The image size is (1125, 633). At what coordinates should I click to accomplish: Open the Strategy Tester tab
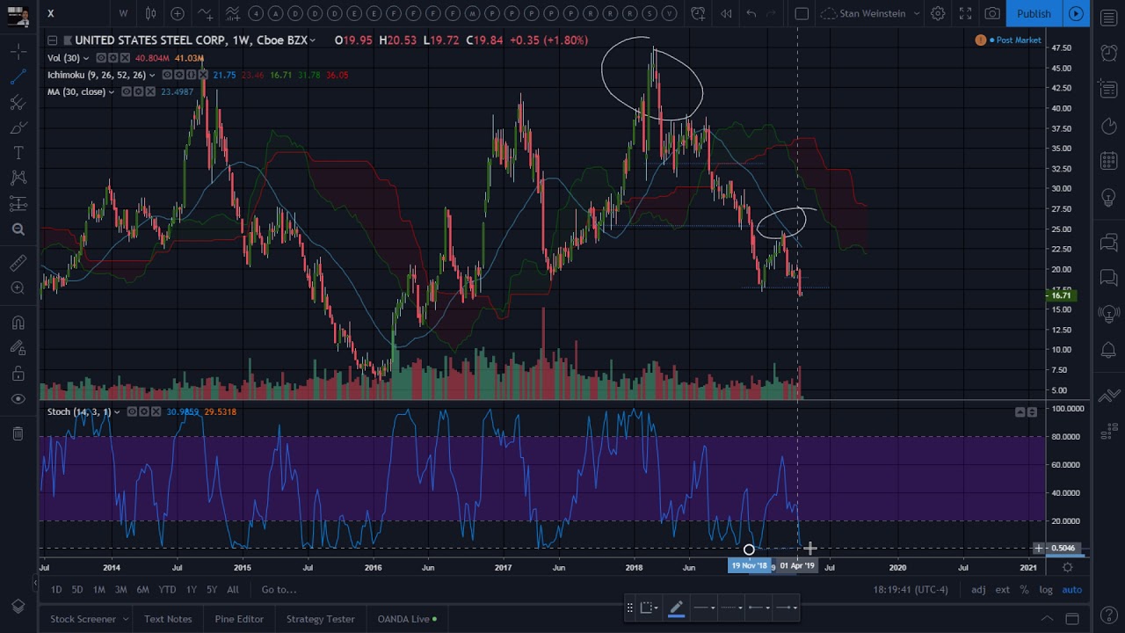(x=321, y=619)
